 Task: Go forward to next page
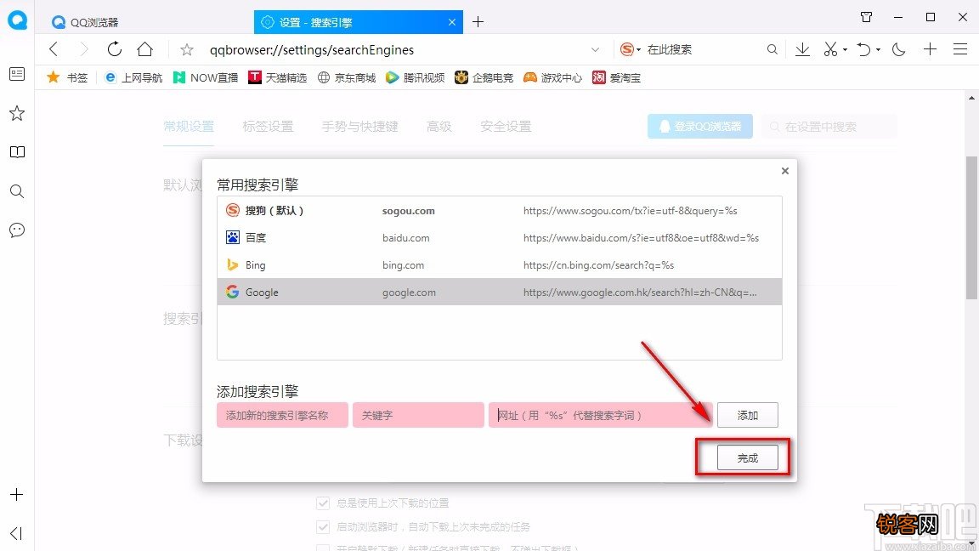click(x=84, y=49)
